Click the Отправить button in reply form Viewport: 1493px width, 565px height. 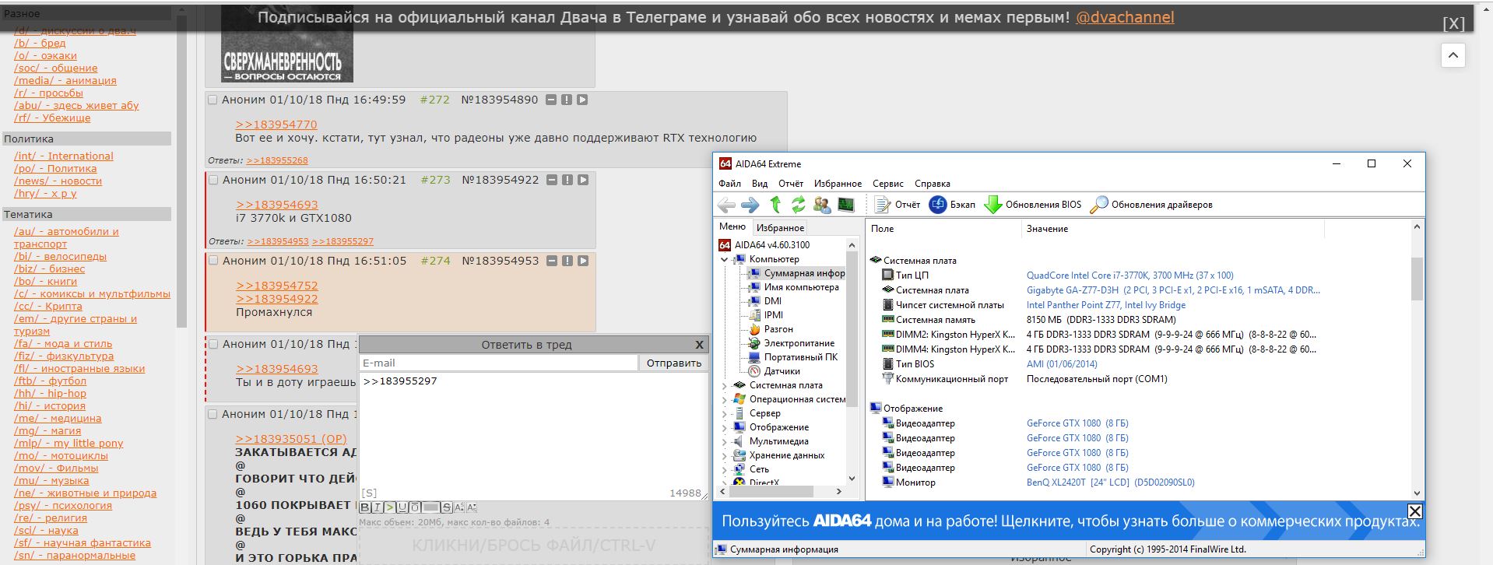(674, 363)
